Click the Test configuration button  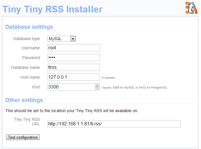coord(23,137)
